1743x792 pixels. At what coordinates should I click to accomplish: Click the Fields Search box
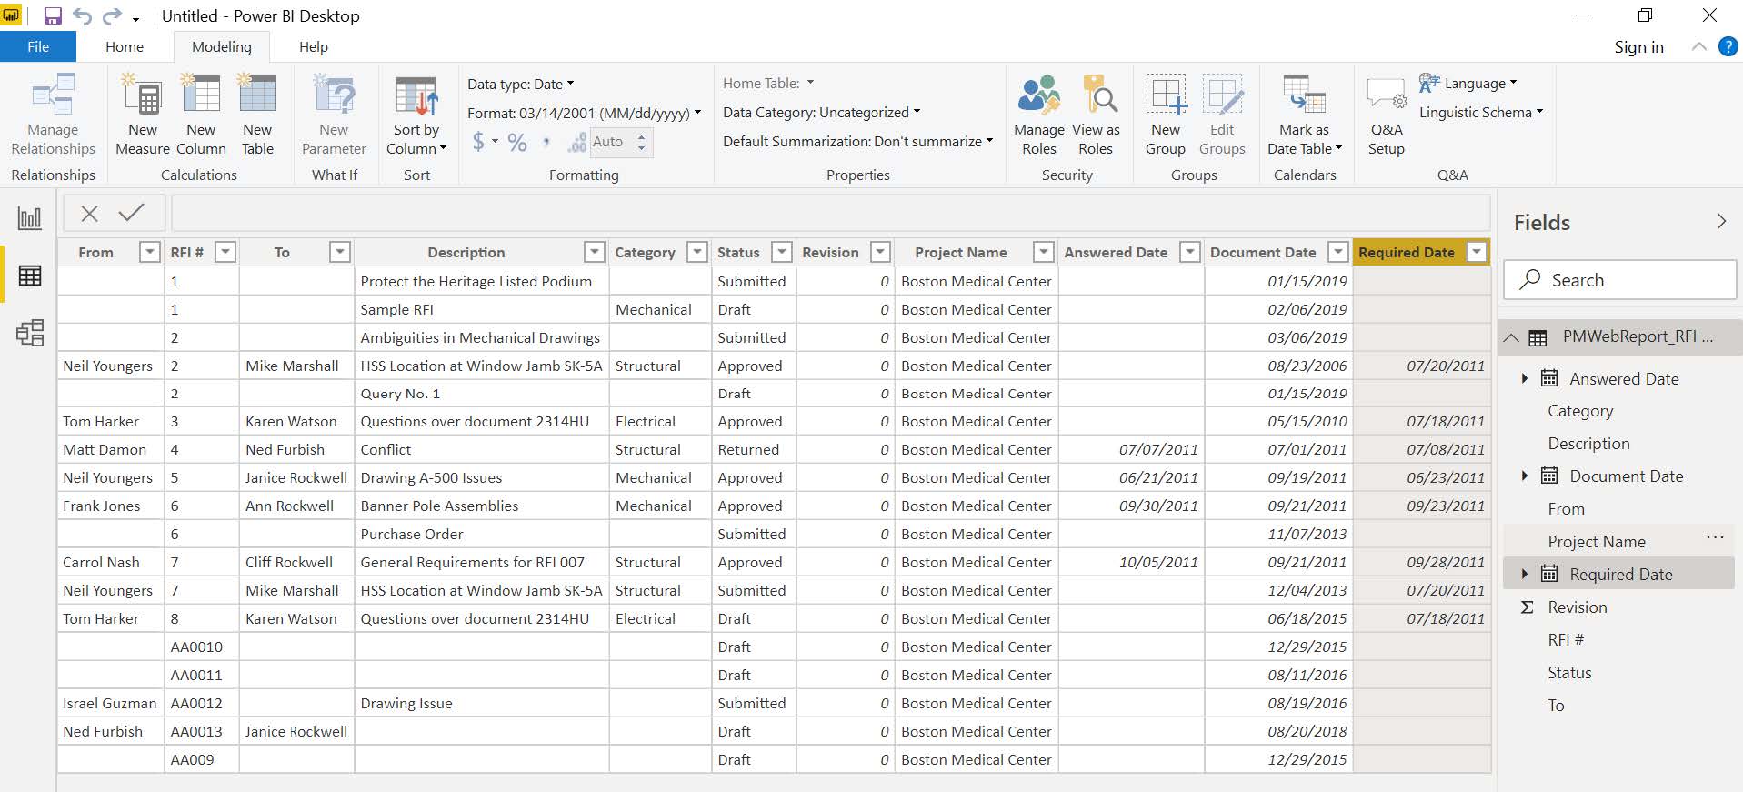coord(1619,280)
